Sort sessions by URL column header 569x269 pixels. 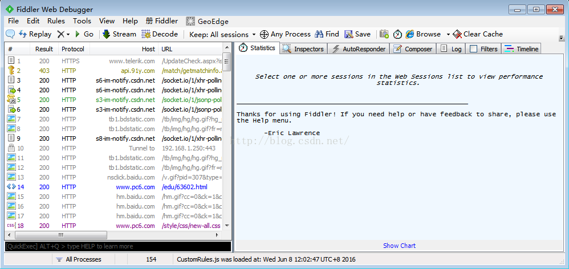coord(190,49)
